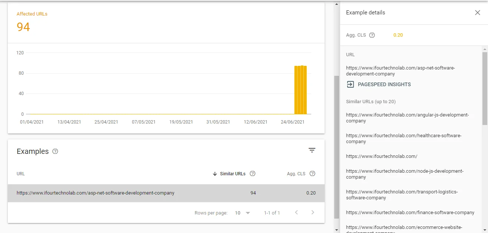Open the Examples help icon
488x233 pixels.
[55, 151]
